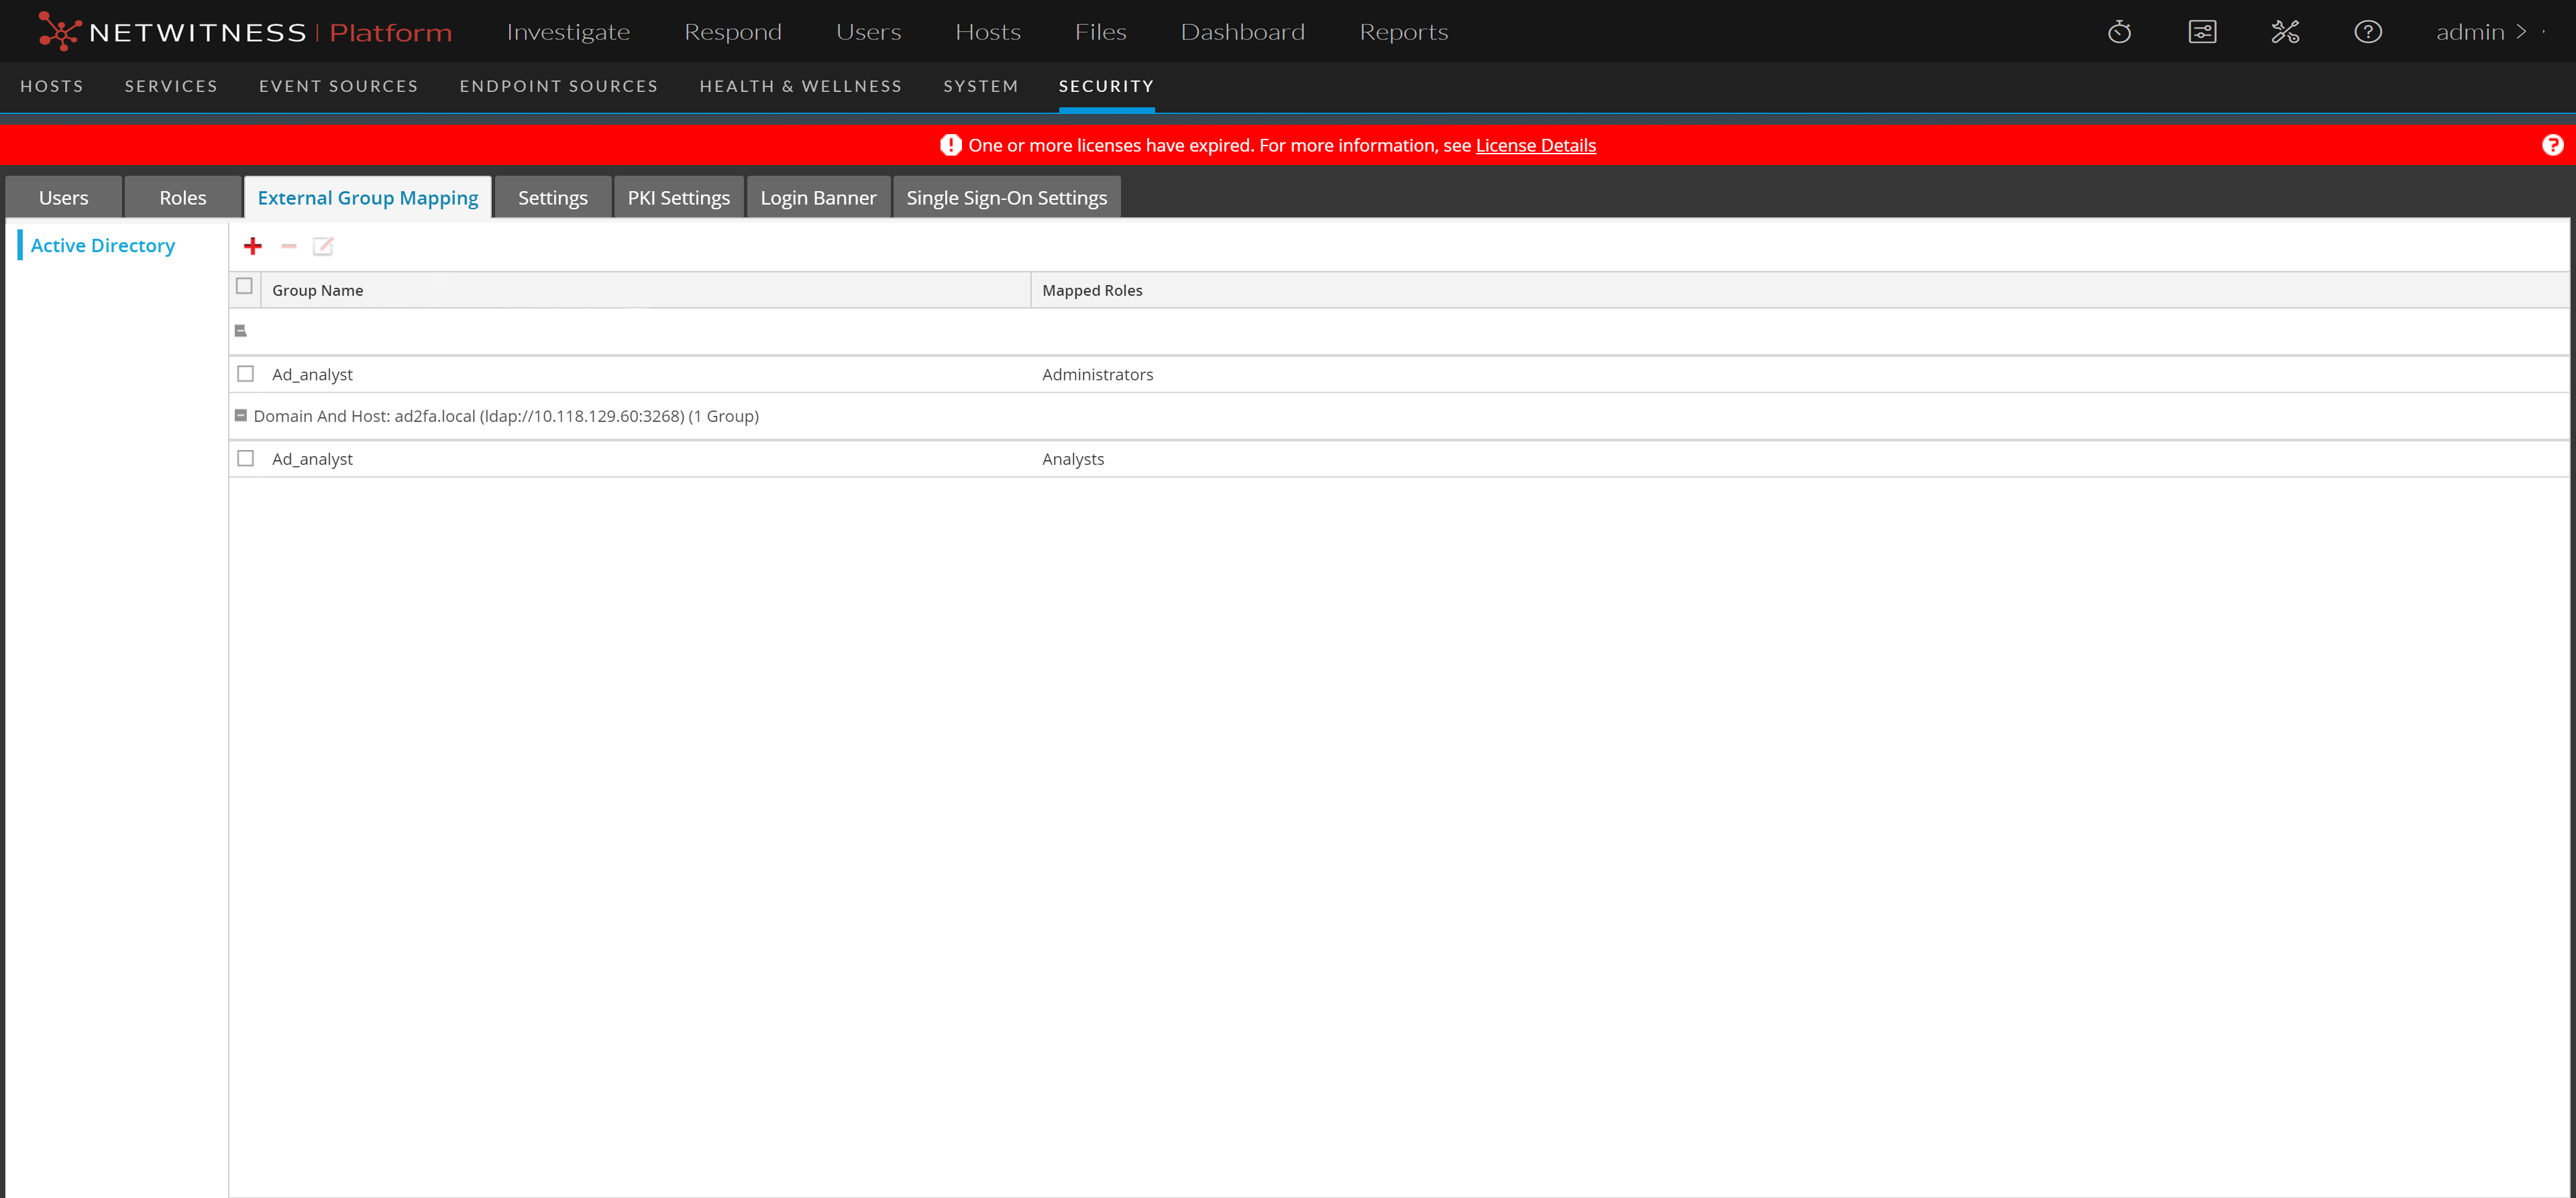The height and width of the screenshot is (1198, 2576).
Task: Click the help icon on the red license banner
Action: 2553,144
